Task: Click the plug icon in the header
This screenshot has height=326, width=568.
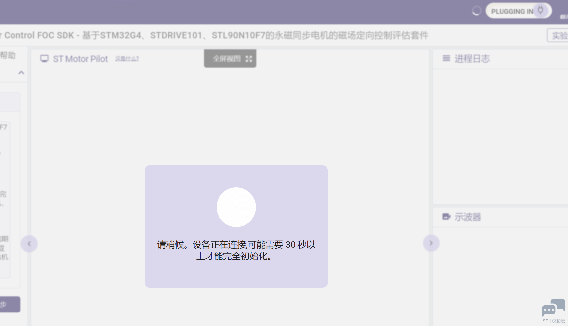Action: tap(540, 11)
